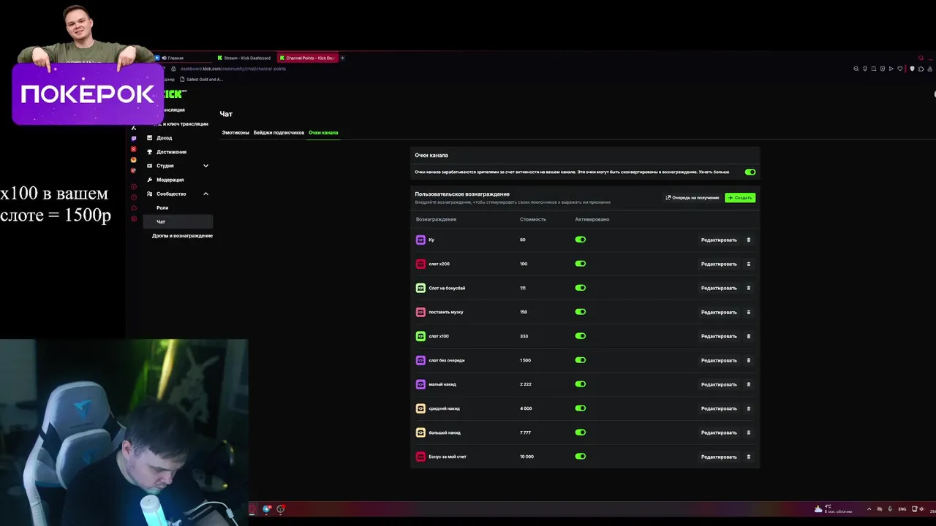Click trash icon for "малый накид" reward
Image resolution: width=936 pixels, height=526 pixels.
[748, 384]
